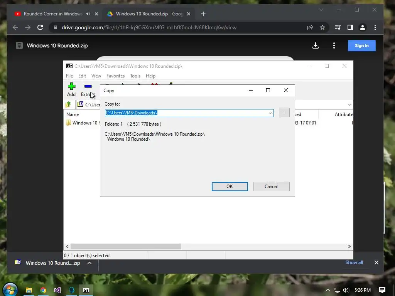Open Visual Studio from the taskbar
The height and width of the screenshot is (296, 395).
57,290
